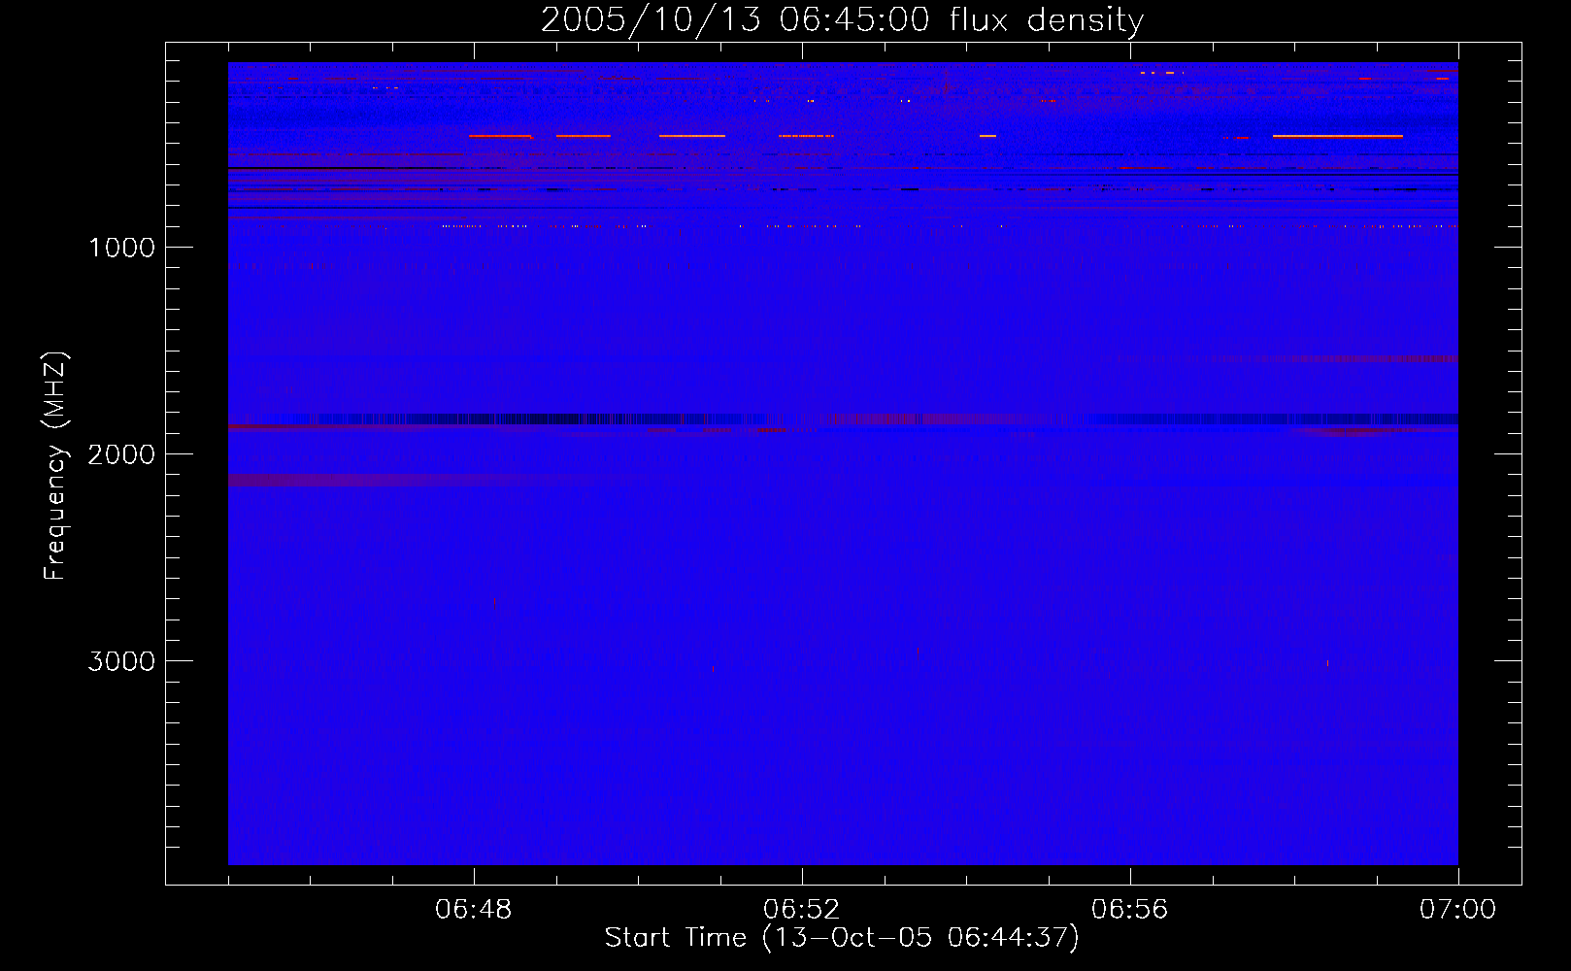Click the plot title "2005/10/13 06:45:00 flux density"
This screenshot has width=1571, height=971.
pos(842,19)
